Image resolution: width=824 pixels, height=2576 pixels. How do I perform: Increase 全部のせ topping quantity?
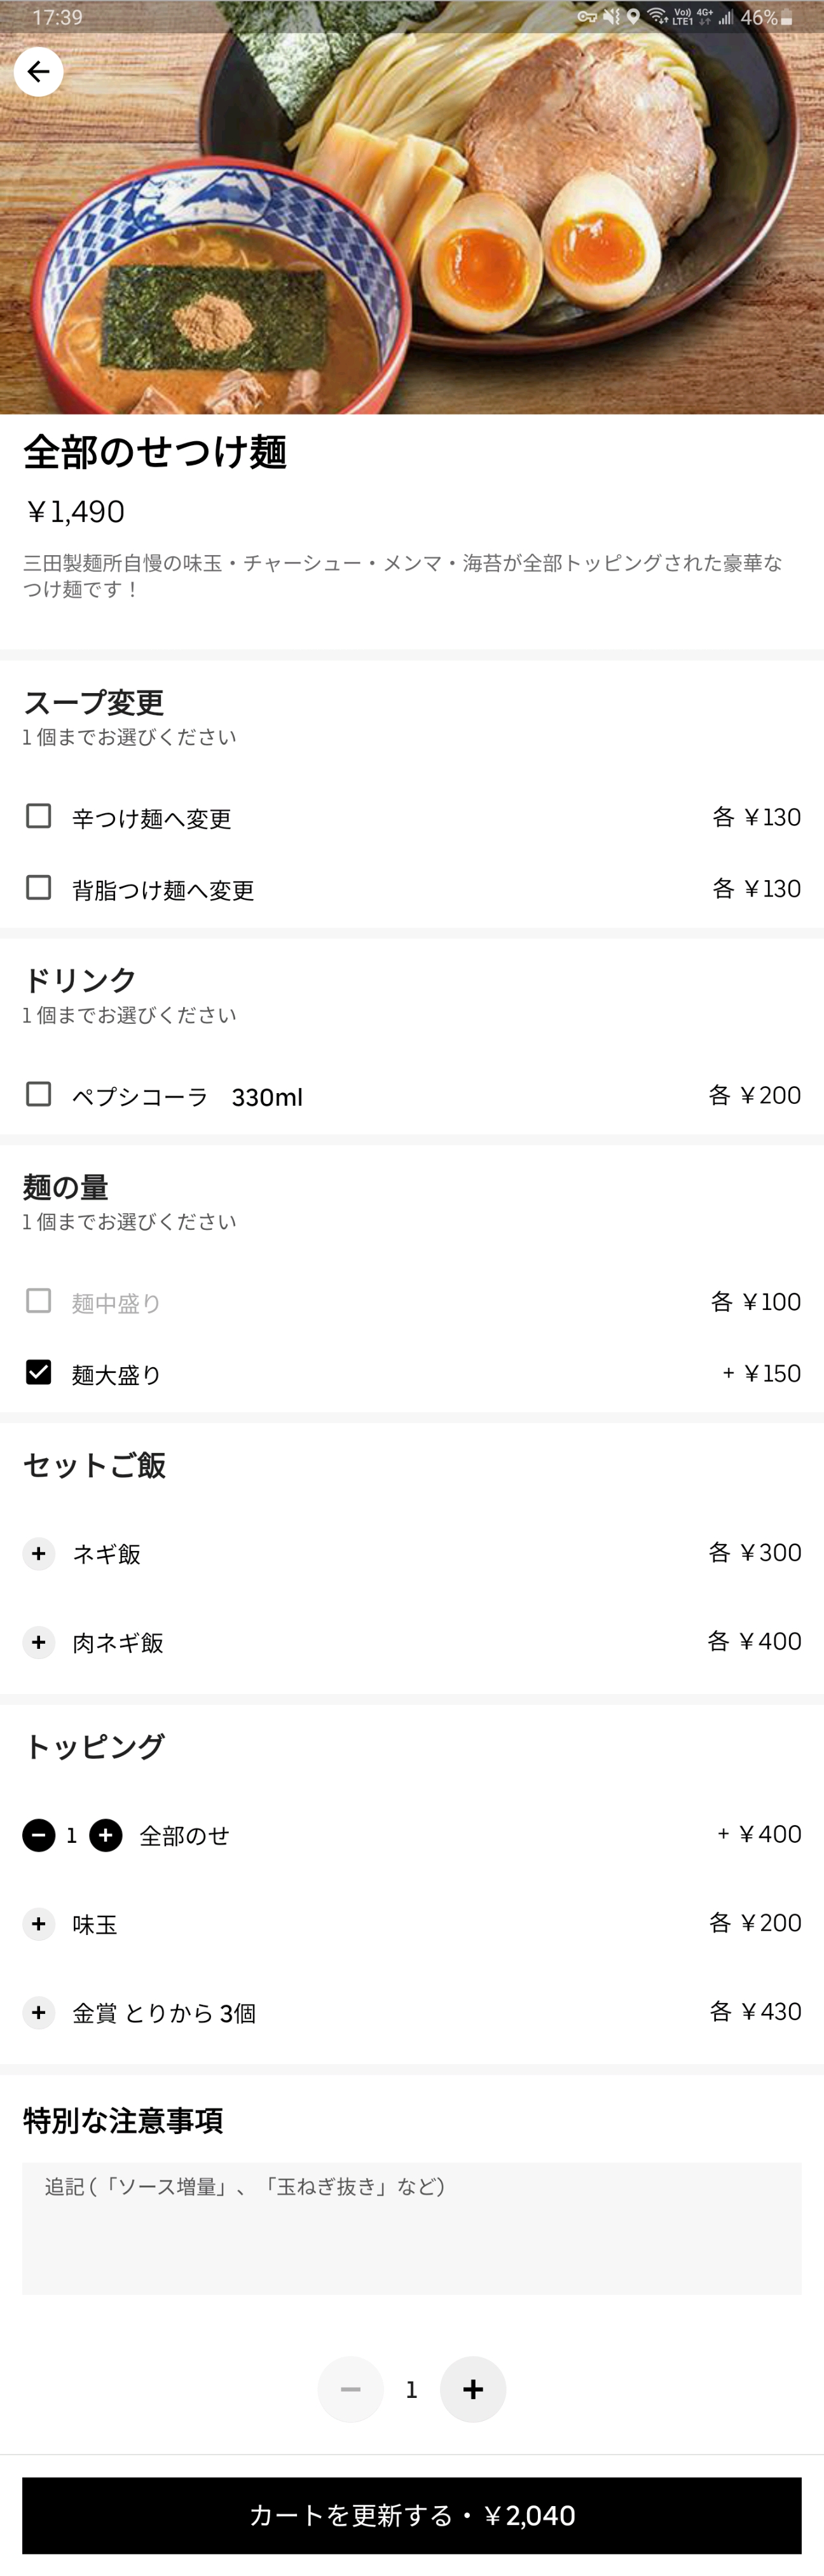point(106,1835)
